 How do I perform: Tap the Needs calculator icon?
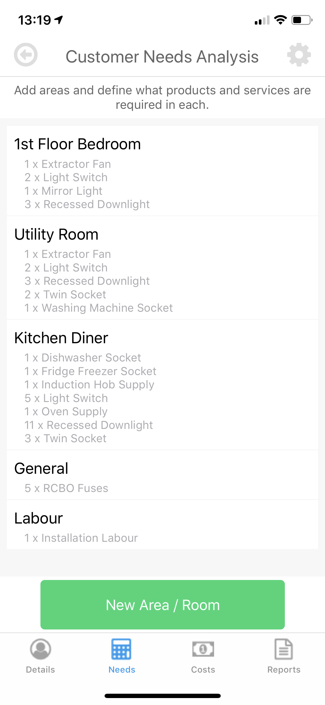pyautogui.click(x=122, y=649)
